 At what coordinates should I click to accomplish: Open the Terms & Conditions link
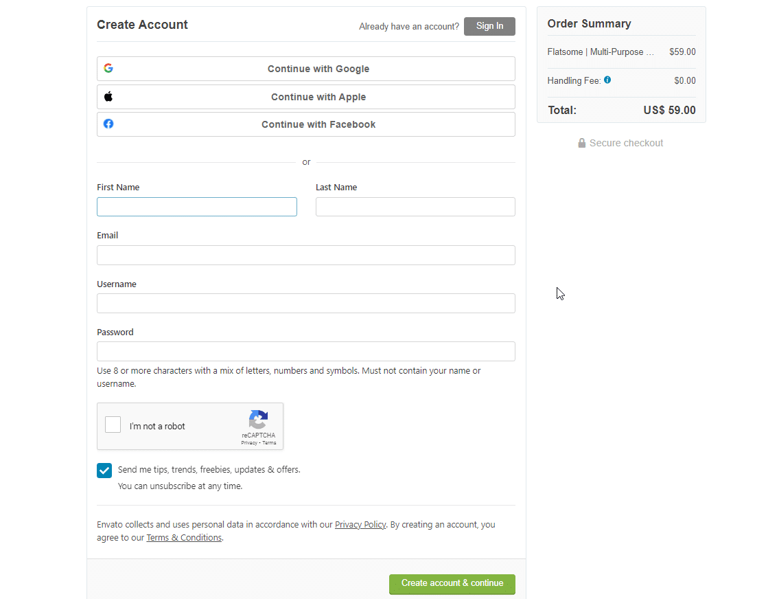point(184,537)
